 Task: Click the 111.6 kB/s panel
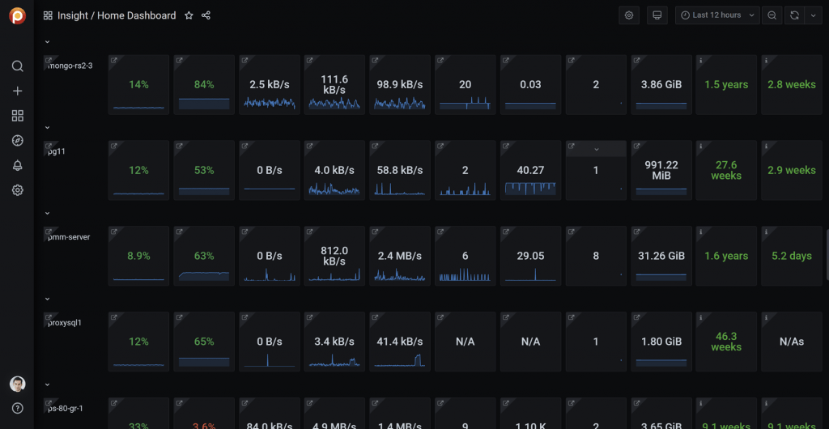click(334, 84)
